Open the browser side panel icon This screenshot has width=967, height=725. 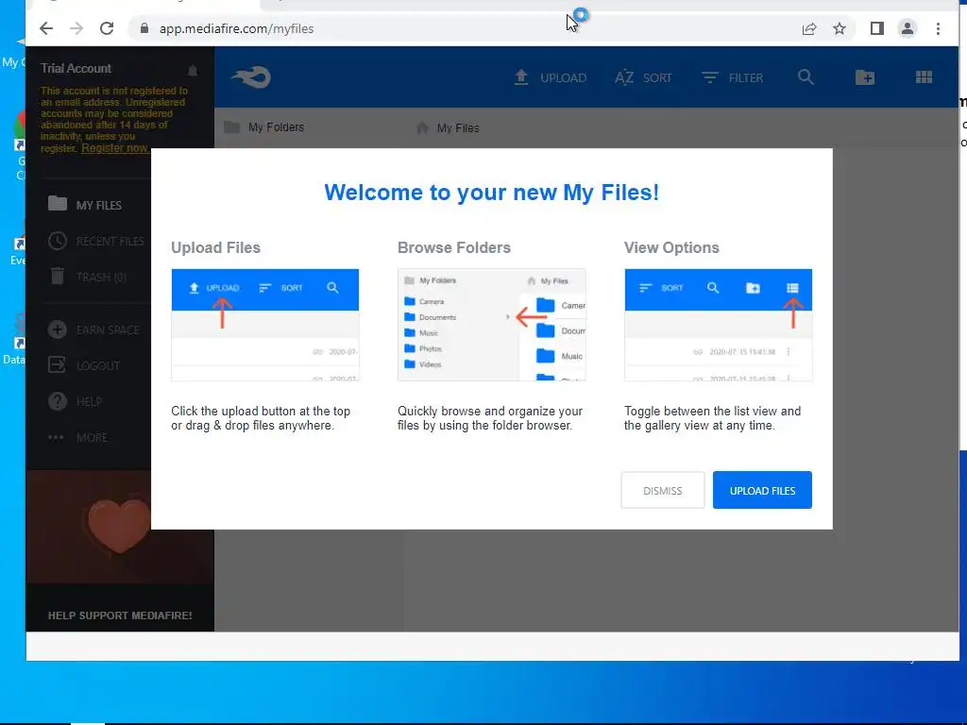877,28
